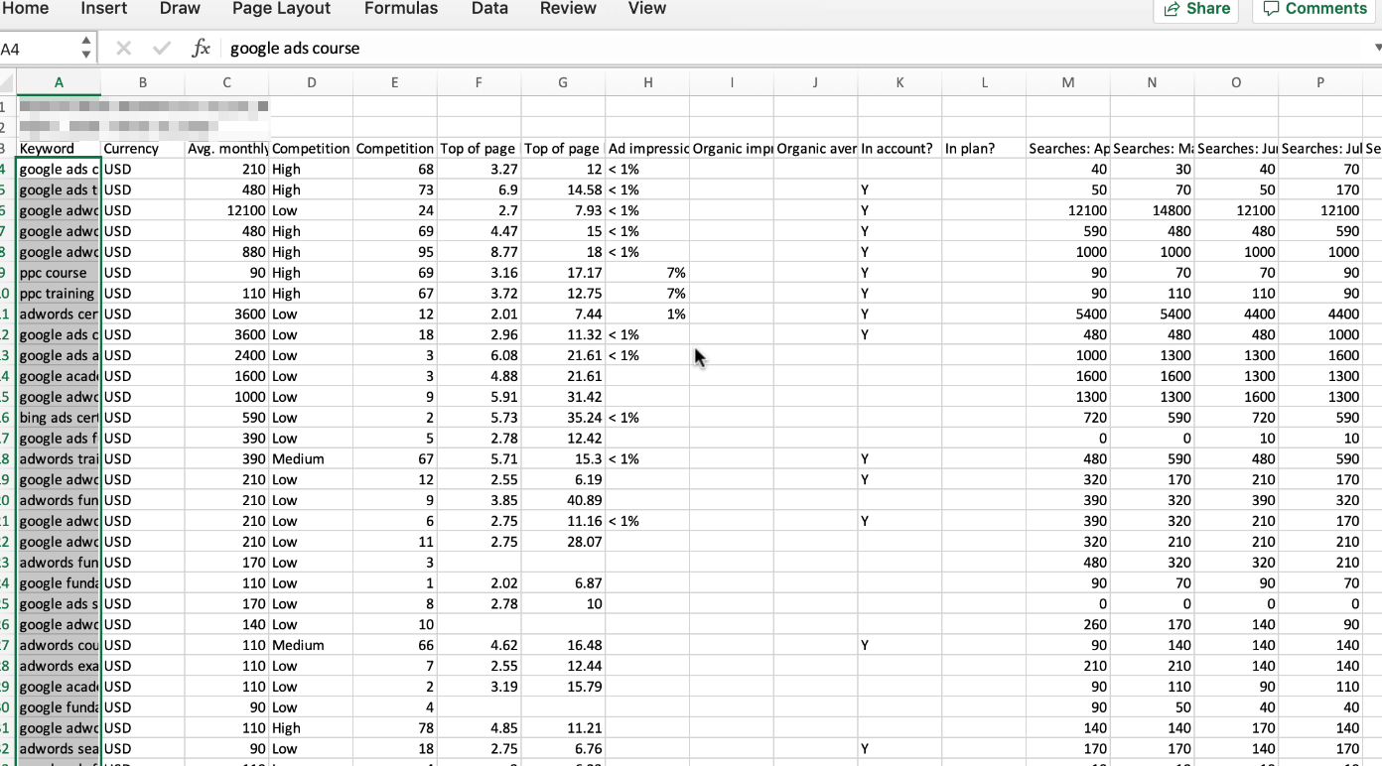
Task: Select column M header
Action: click(1068, 82)
